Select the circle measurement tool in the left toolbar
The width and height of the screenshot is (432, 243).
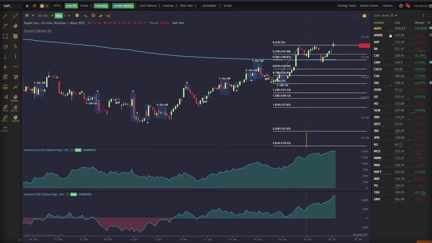click(x=5, y=46)
